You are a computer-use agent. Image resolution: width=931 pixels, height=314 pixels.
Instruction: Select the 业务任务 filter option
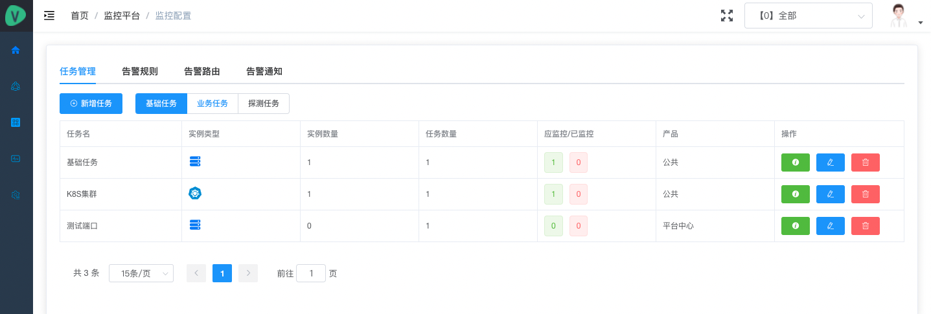213,104
